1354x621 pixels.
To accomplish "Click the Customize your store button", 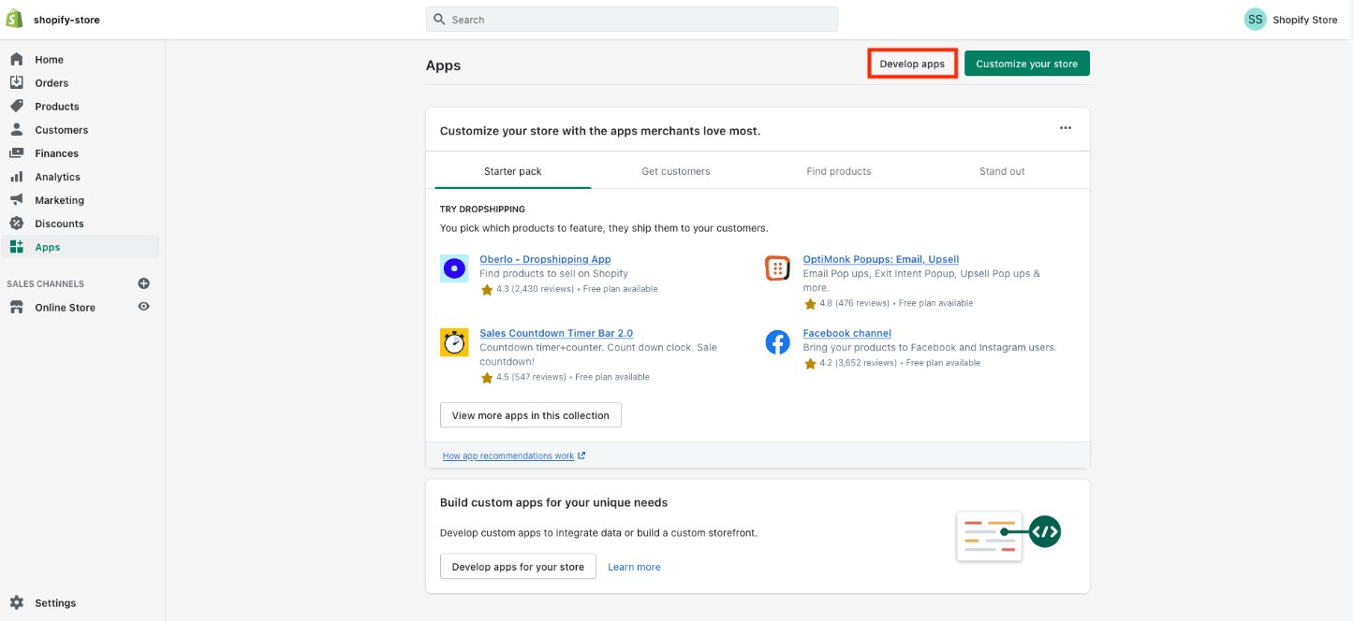I will tap(1026, 64).
